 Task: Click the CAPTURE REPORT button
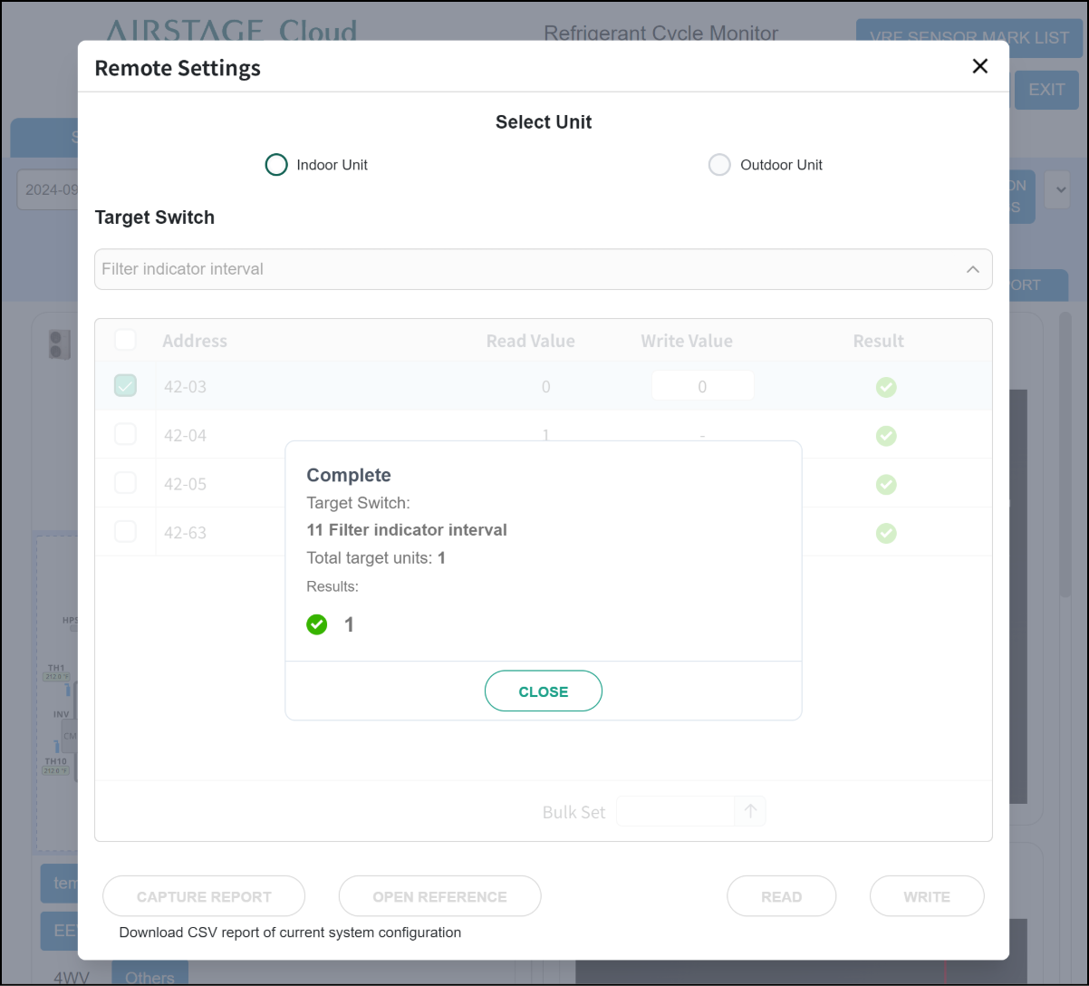pos(204,896)
